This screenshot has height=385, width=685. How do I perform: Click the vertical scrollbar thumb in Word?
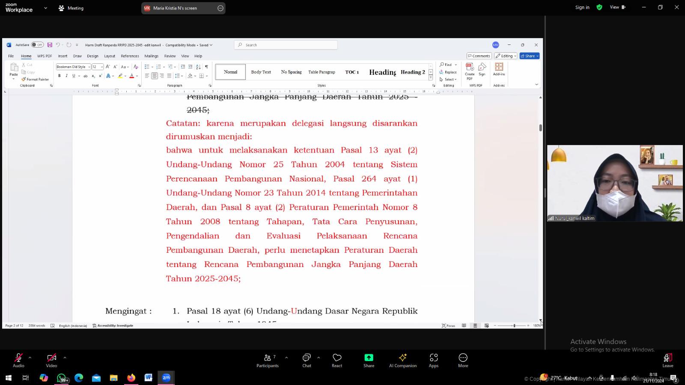point(540,127)
